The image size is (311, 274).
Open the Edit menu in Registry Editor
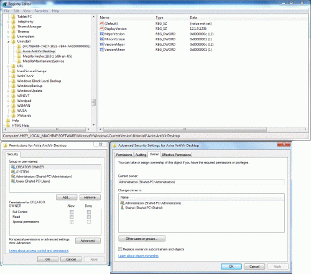(16, 11)
